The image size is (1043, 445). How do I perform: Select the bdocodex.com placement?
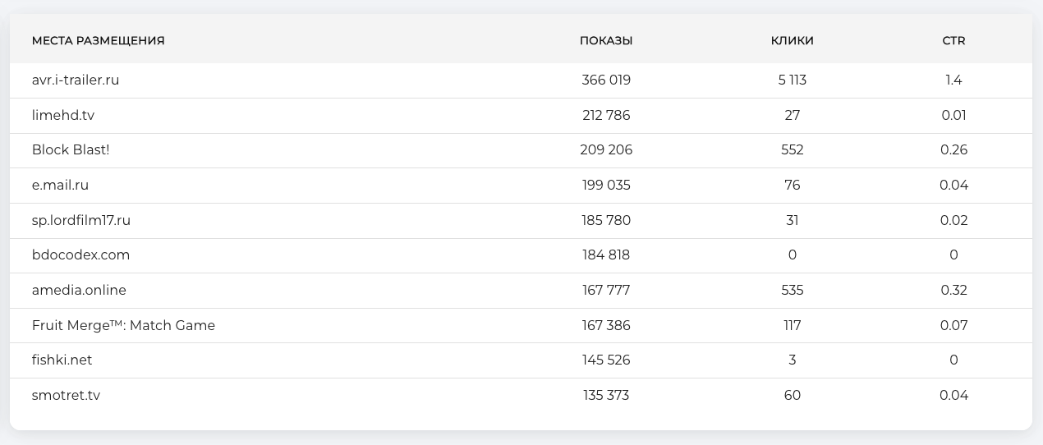(x=80, y=255)
